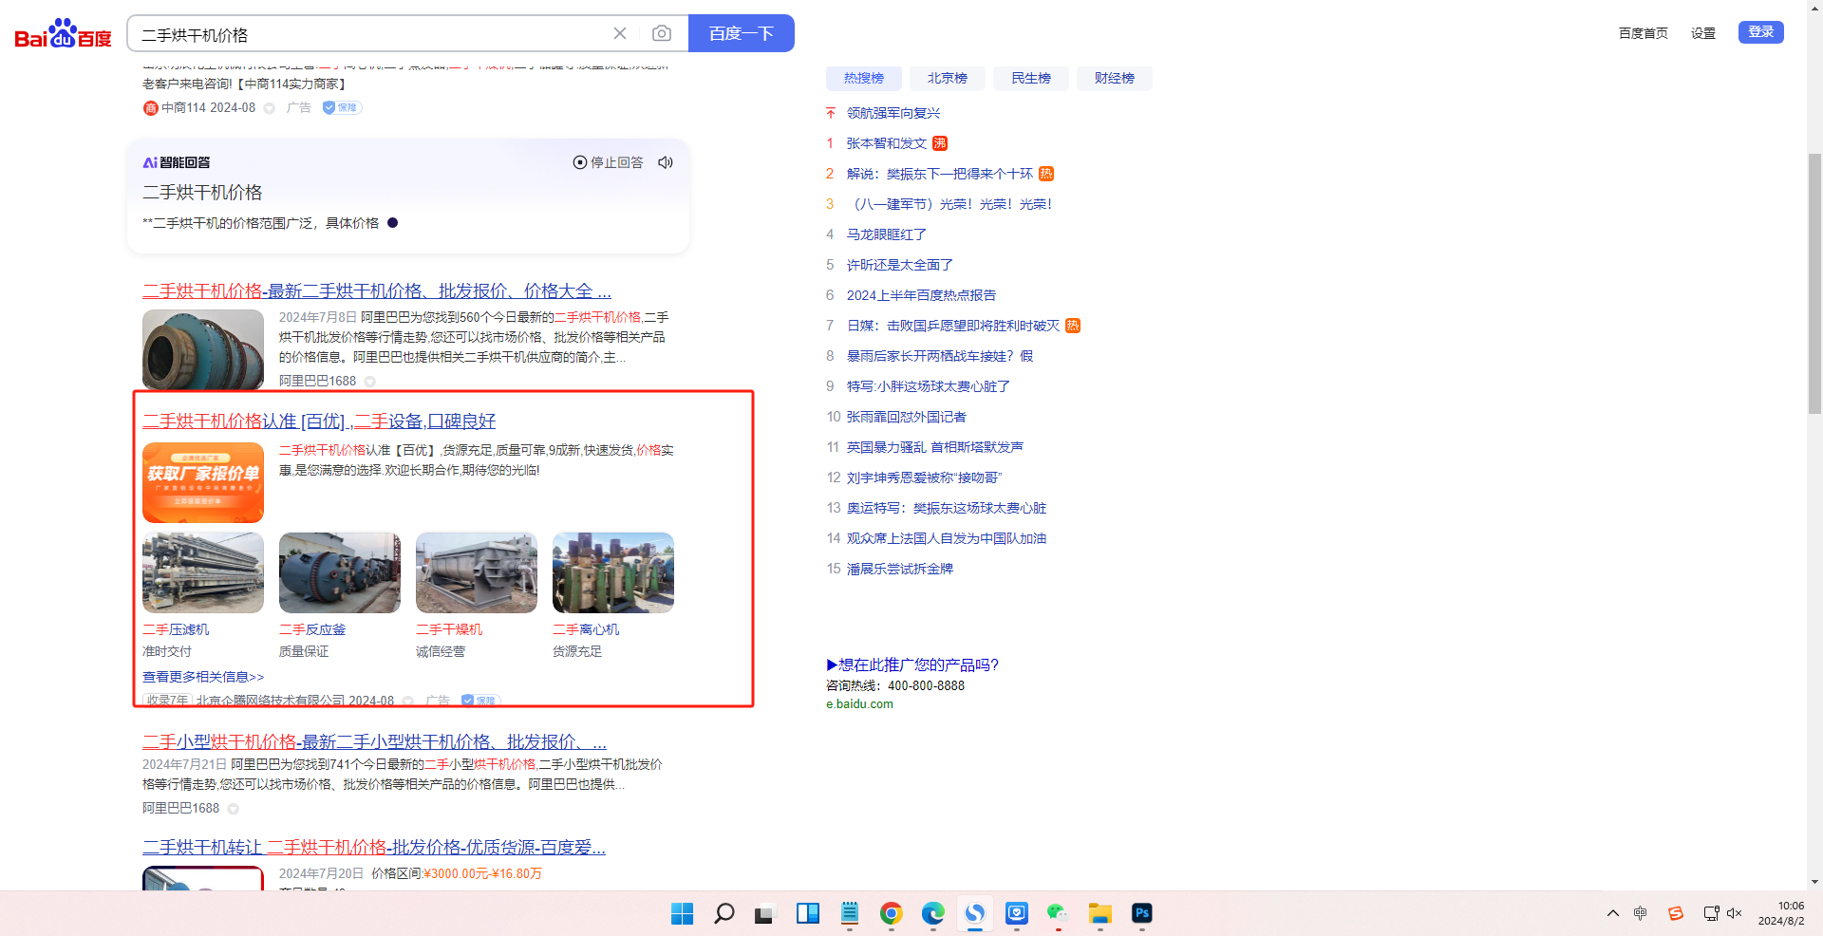Open File Explorer from the taskbar

point(1099,913)
